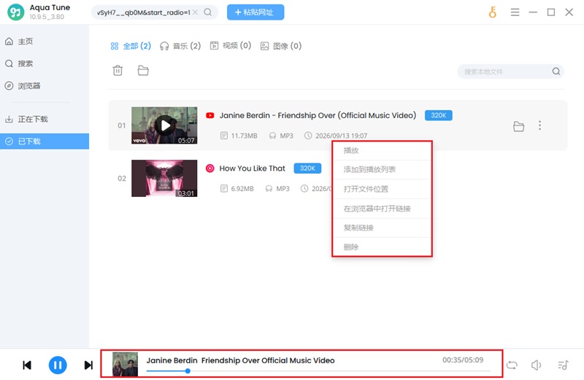The image size is (584, 380).
Task: Click the 11.73MB file size text
Action: [x=244, y=136]
